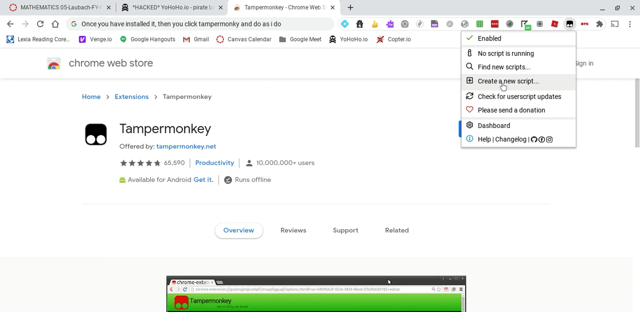Select 'No script is running' entry
Screen dimensions: 640x312
518,53
